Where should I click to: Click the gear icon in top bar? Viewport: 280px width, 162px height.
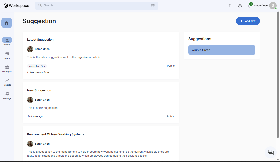pos(240,6)
